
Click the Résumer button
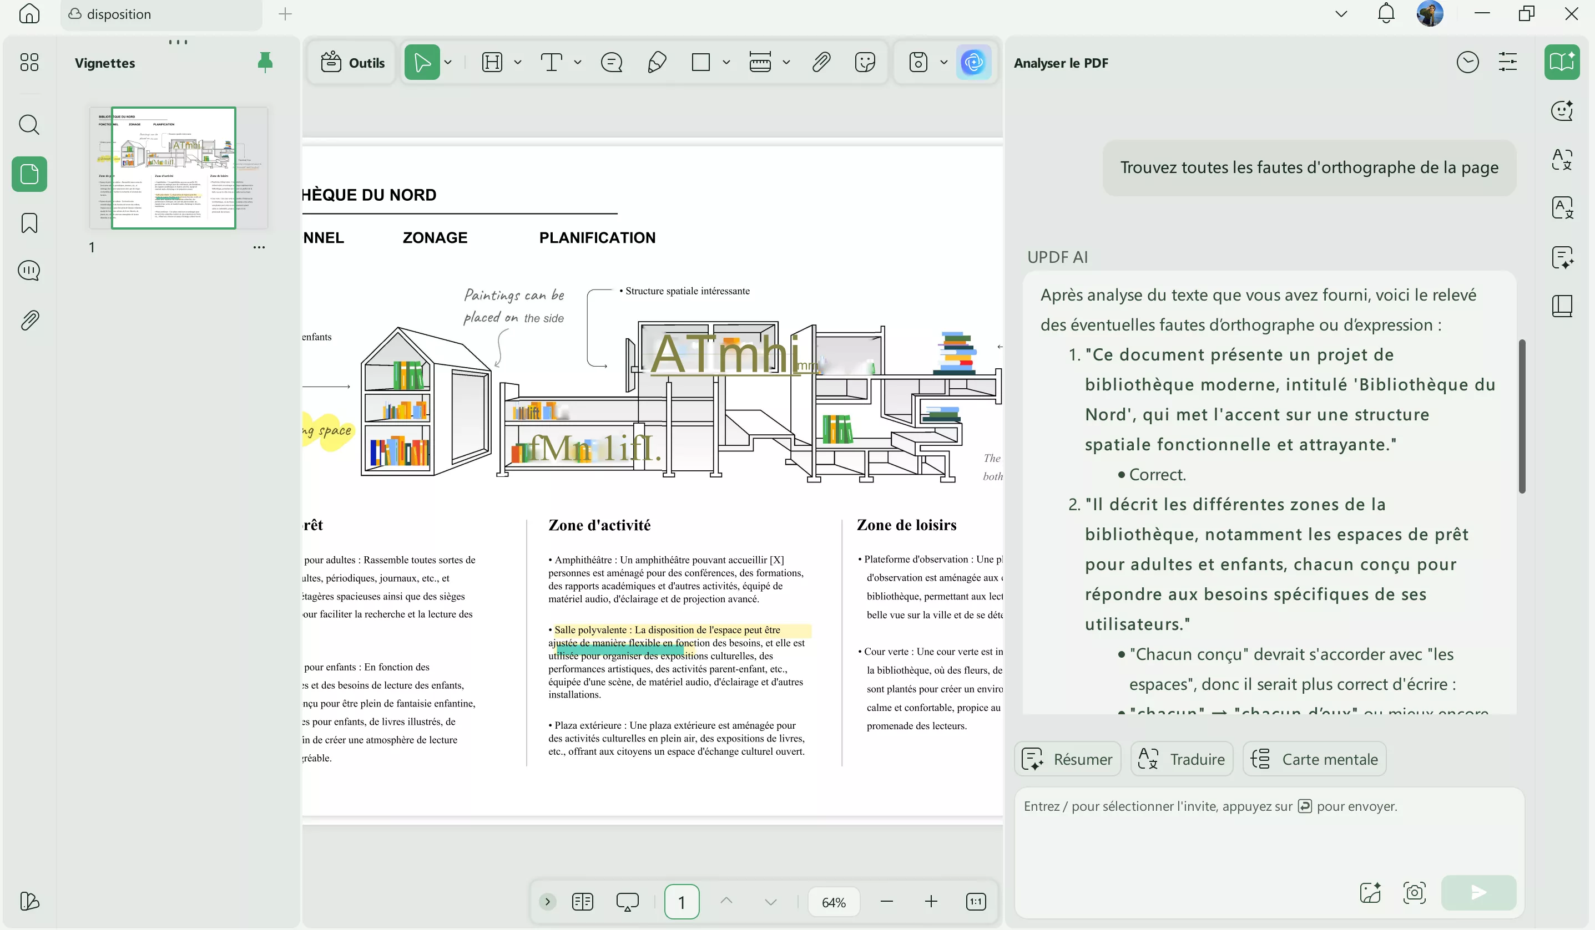coord(1068,759)
